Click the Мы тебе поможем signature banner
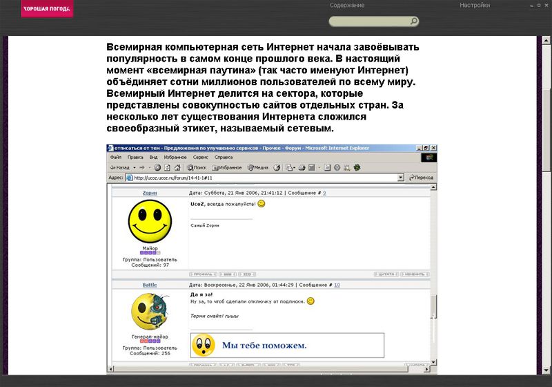 (x=286, y=345)
